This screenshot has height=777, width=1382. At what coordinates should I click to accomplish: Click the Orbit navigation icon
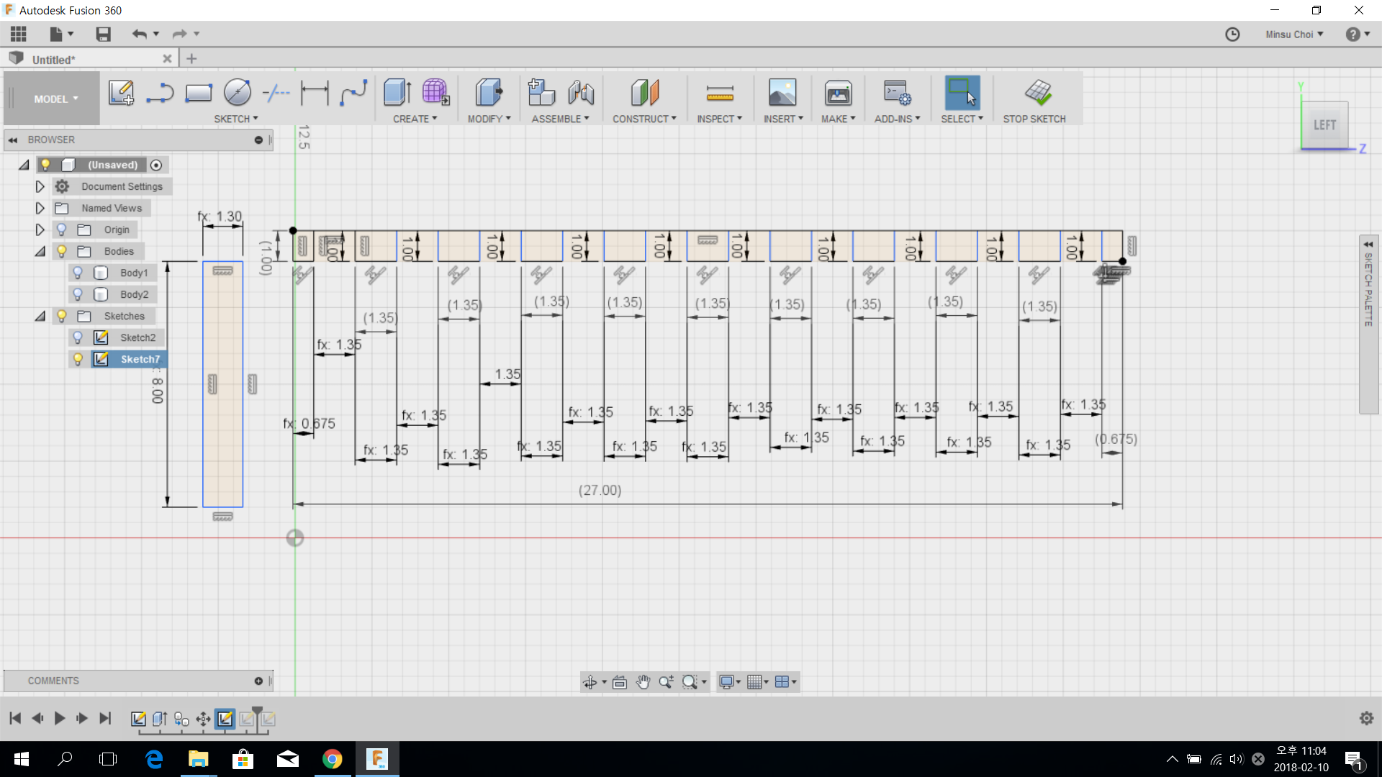(x=590, y=682)
